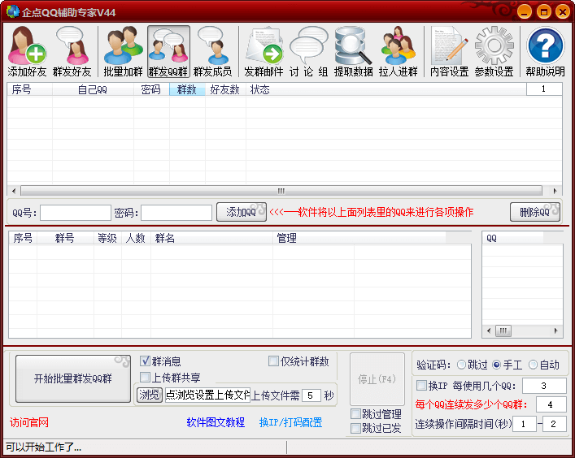The width and height of the screenshot is (575, 458).
Task: Open the 提取数据 database tool
Action: click(354, 51)
